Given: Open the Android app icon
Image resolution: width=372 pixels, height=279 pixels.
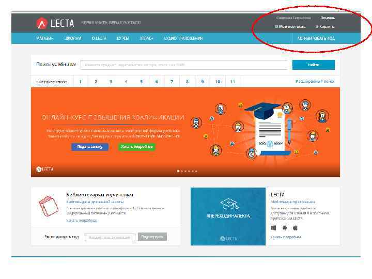Looking at the screenshot, I should click(285, 228).
